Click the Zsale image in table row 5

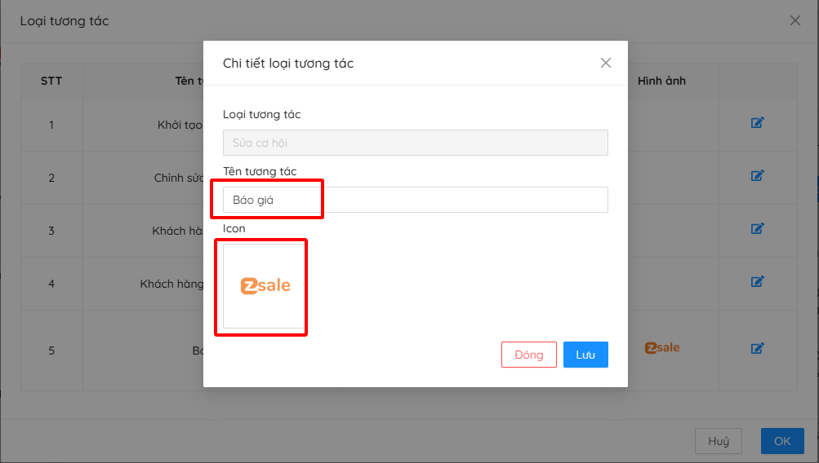[x=661, y=348]
